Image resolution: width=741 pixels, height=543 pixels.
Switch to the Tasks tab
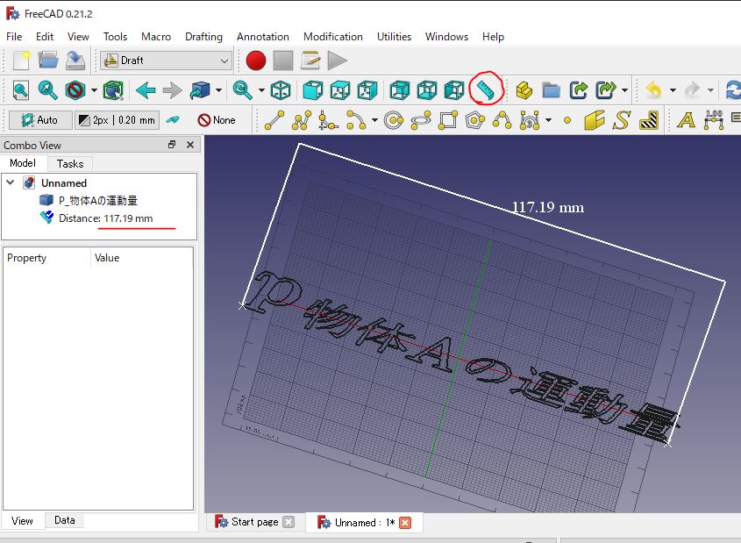[x=69, y=163]
